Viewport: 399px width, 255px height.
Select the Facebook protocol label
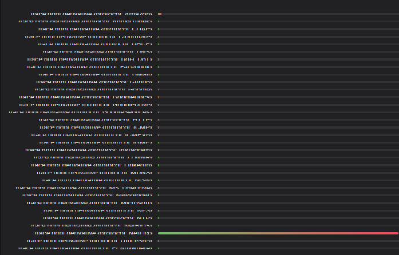89,67
